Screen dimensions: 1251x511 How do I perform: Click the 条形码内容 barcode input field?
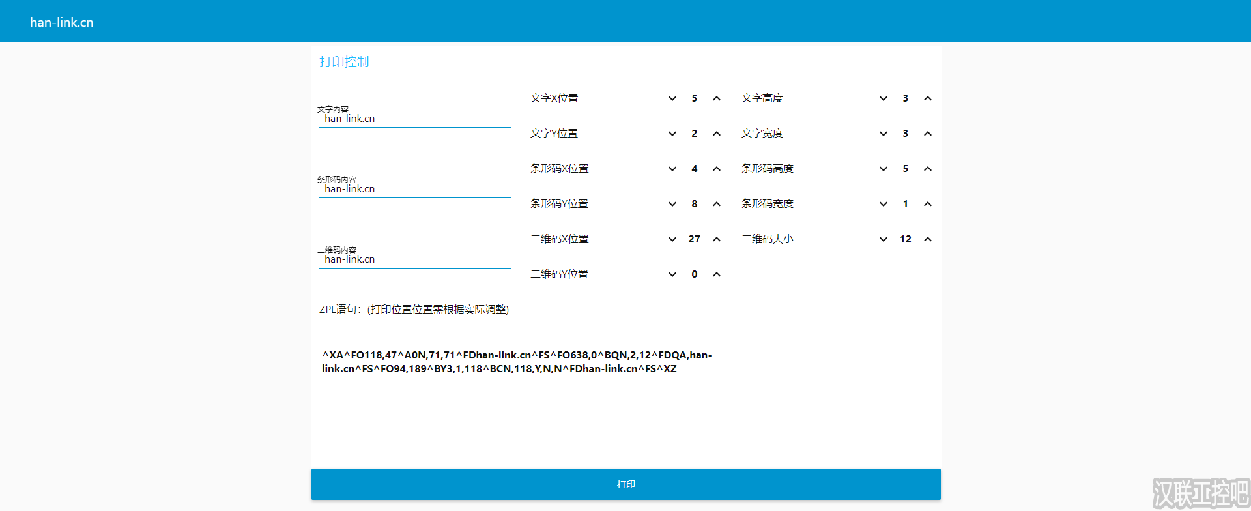pos(415,189)
